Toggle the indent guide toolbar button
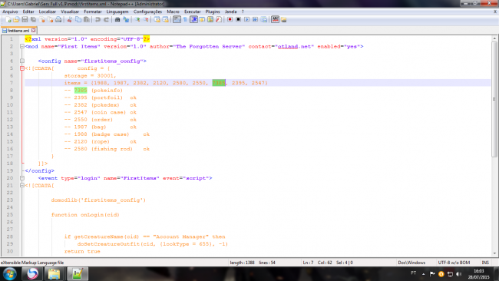Viewport: 499px width, 281px height. click(x=193, y=20)
